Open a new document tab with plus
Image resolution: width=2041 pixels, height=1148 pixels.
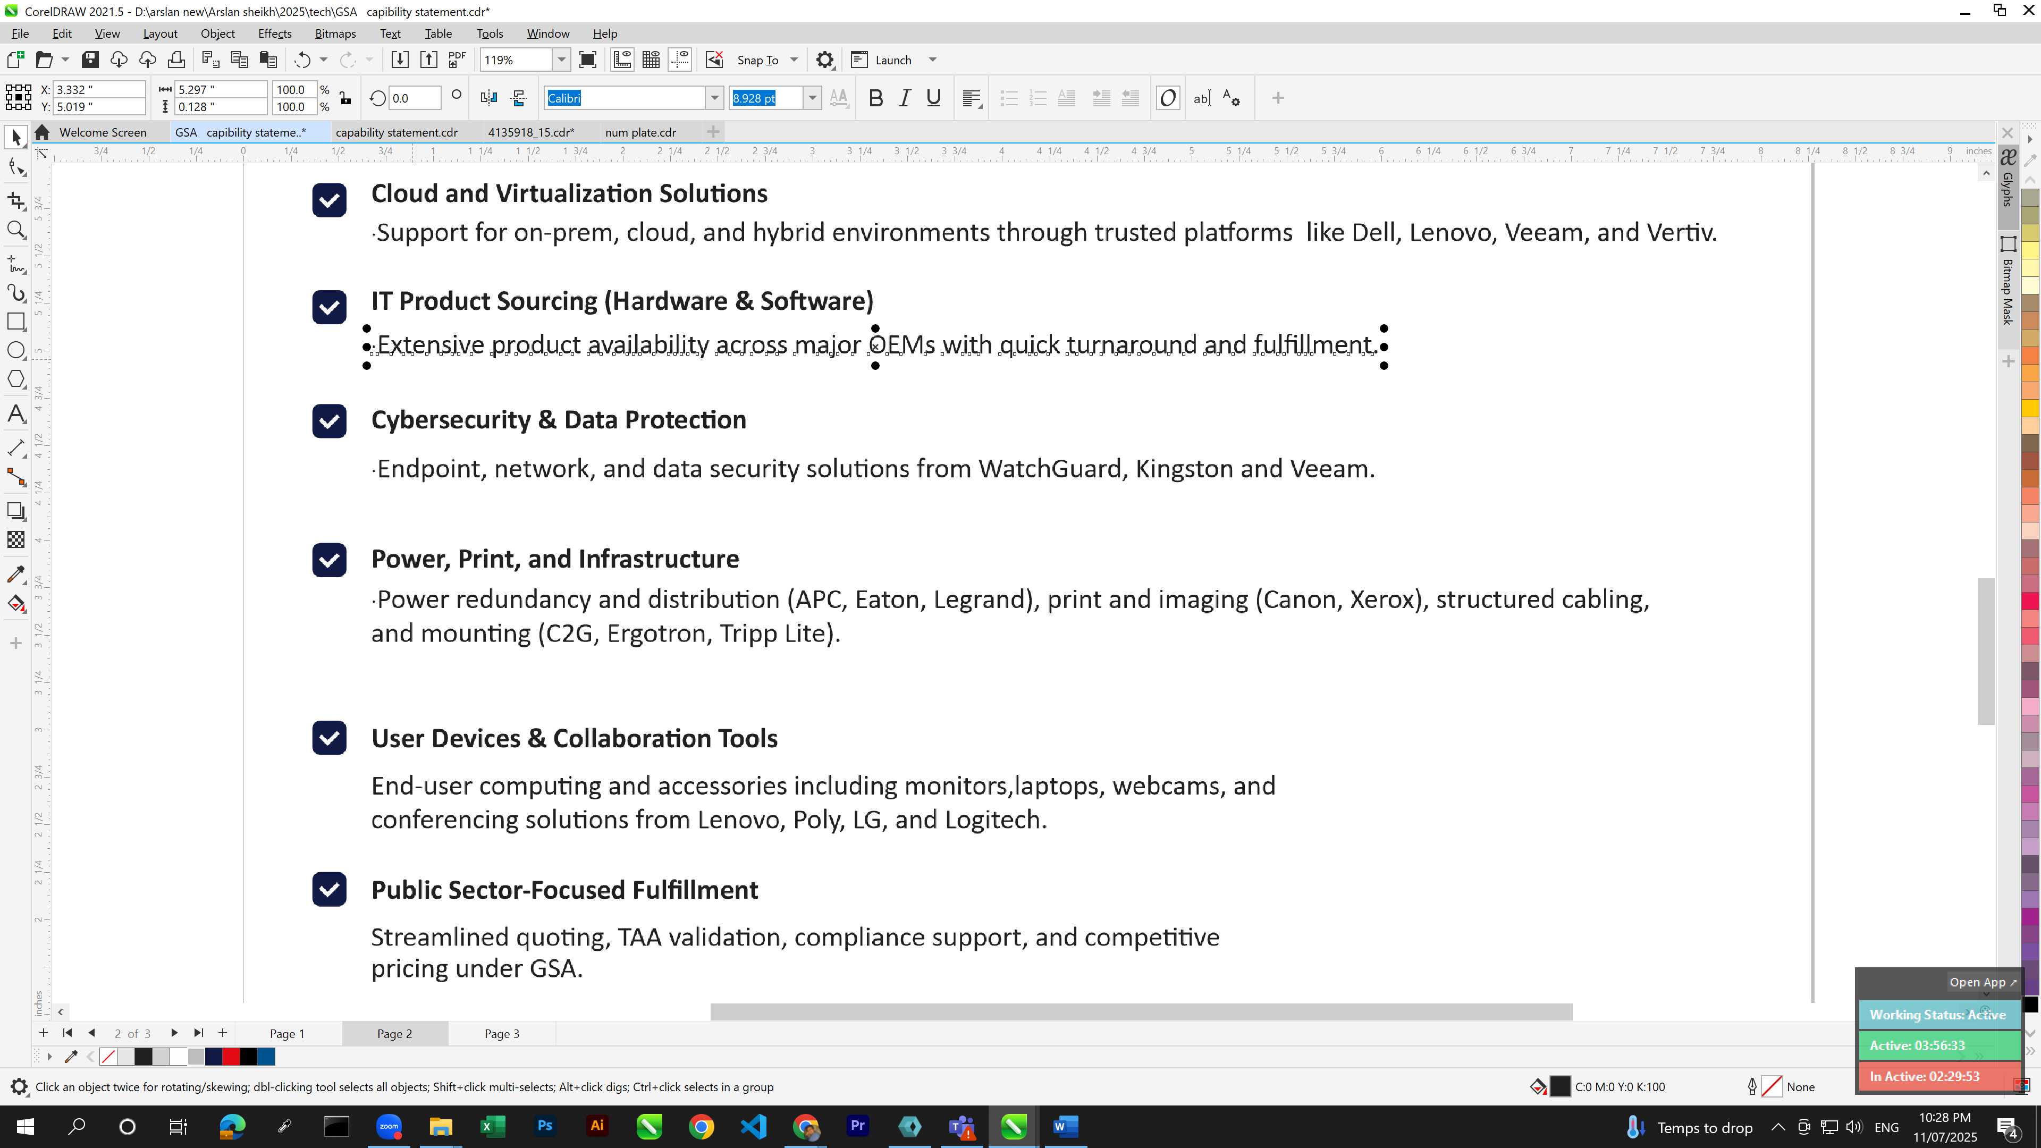712,131
